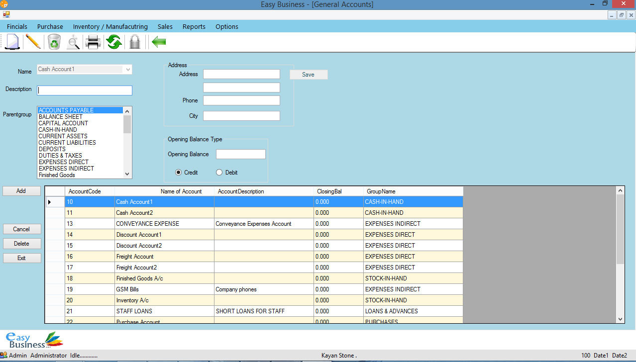This screenshot has width=636, height=362.
Task: Click the recycle bin Delete icon
Action: 54,42
